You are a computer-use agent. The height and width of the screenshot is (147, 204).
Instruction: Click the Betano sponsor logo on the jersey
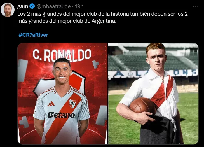pyautogui.click(x=61, y=115)
